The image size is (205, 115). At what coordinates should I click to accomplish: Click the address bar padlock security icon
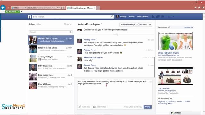pyautogui.click(x=61, y=8)
